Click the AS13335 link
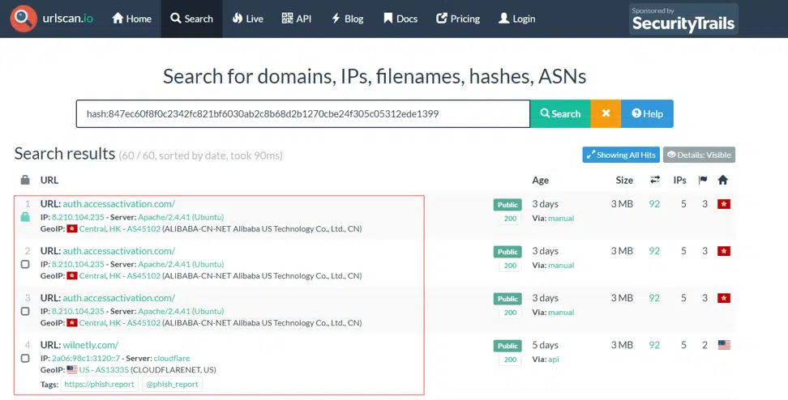788x400 pixels. click(112, 370)
